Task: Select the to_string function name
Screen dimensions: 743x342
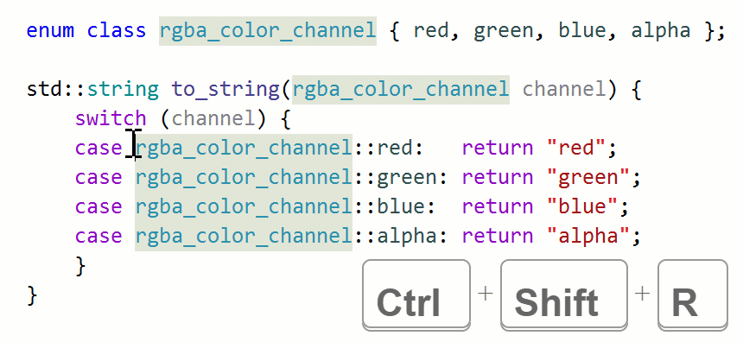Action: pyautogui.click(x=226, y=89)
